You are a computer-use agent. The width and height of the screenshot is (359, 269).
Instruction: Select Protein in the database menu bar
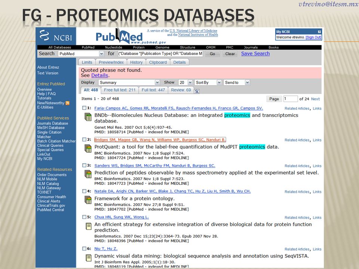pos(139,47)
